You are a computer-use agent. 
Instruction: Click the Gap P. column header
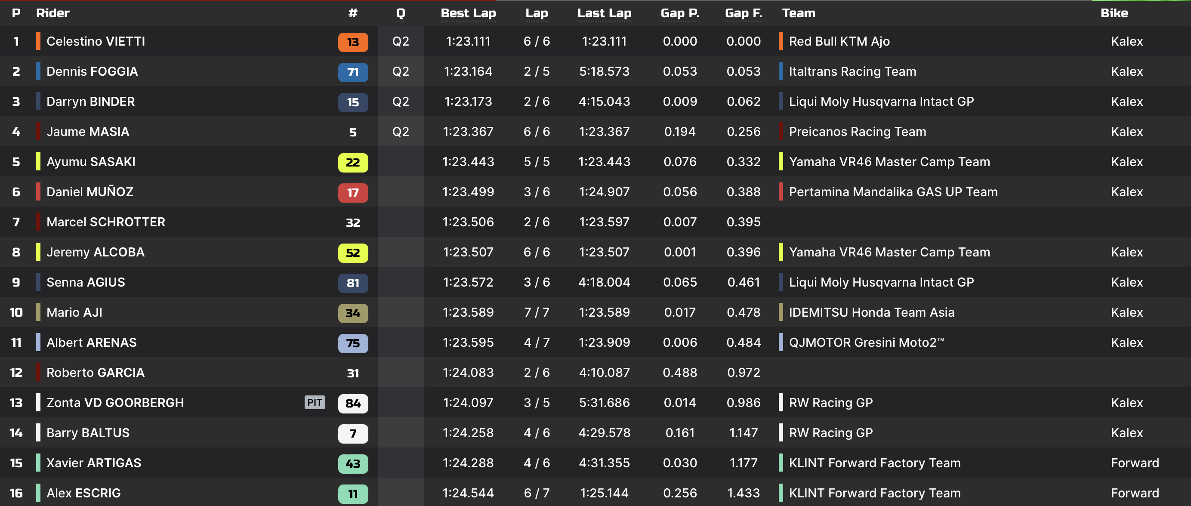680,13
